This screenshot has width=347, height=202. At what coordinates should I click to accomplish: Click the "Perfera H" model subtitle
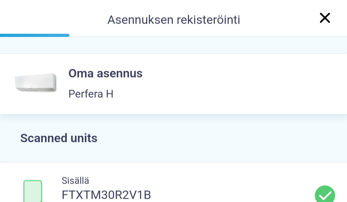91,94
